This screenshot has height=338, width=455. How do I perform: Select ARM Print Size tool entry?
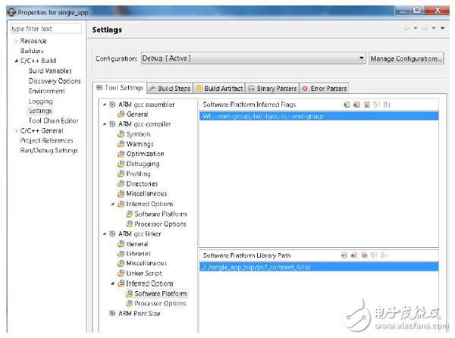pos(139,313)
